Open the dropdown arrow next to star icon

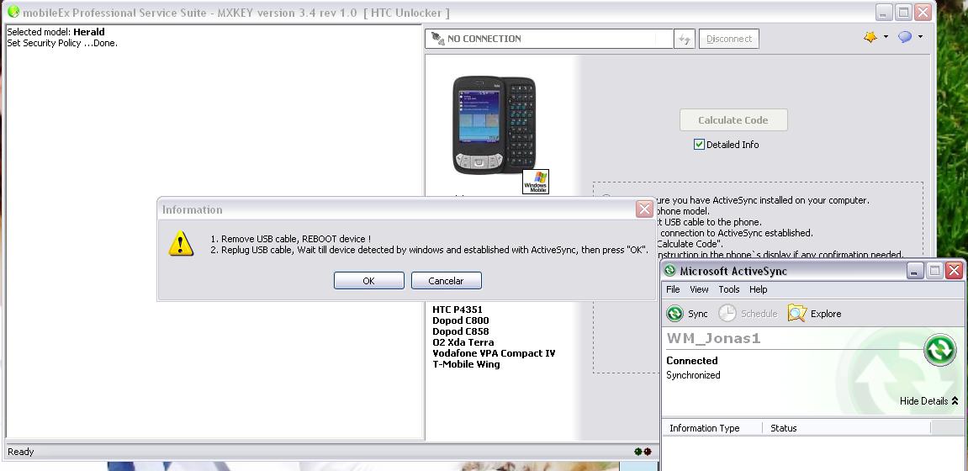click(886, 37)
